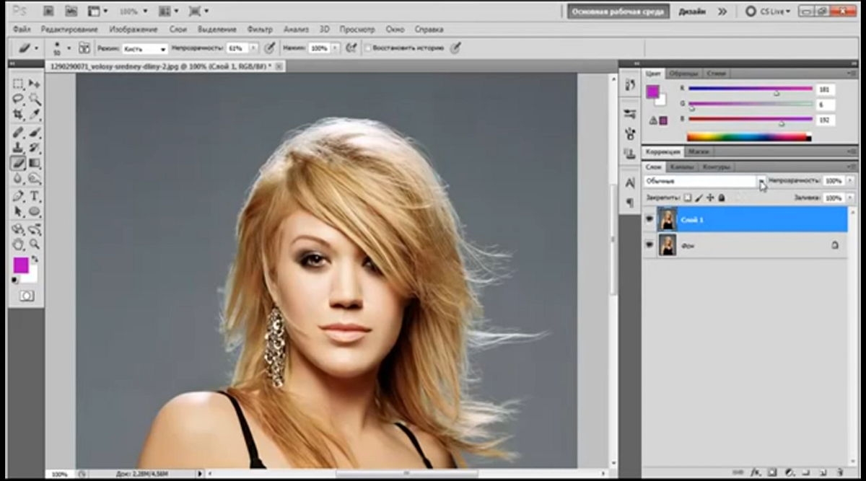Toggle lock transparent pixels in Layers panel
This screenshot has height=481, width=866.
point(688,197)
